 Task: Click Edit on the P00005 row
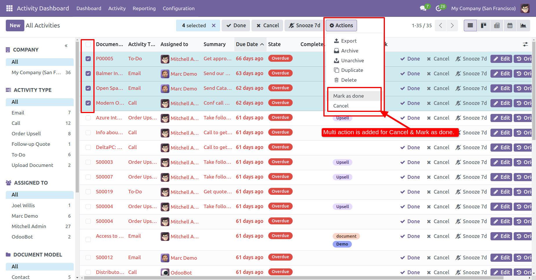click(x=501, y=59)
